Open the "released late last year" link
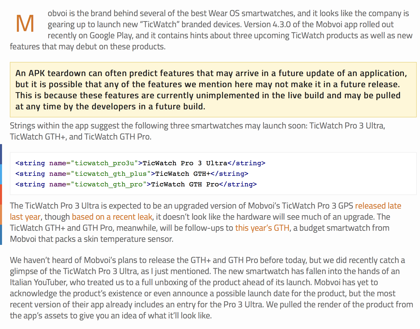420x329 pixels. coord(378,206)
